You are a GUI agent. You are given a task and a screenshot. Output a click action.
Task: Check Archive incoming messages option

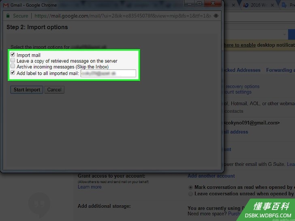(13, 66)
